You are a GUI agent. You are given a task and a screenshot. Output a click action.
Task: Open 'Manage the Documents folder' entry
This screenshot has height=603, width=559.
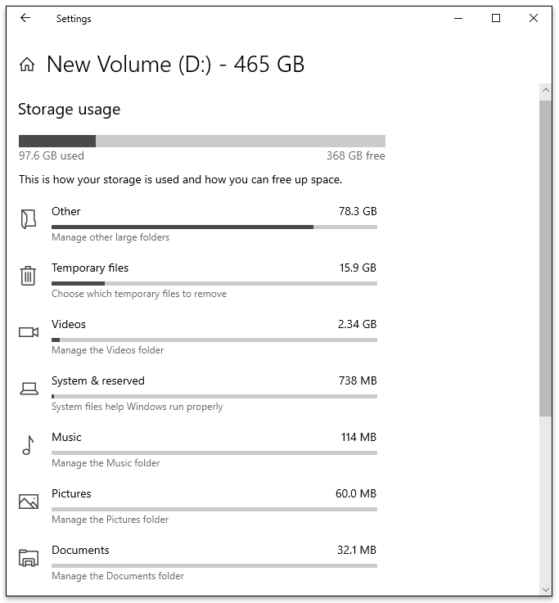pyautogui.click(x=118, y=576)
